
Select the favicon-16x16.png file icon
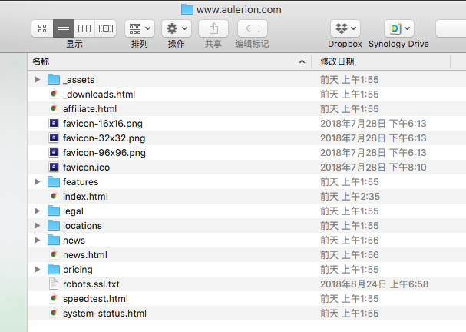coord(54,123)
